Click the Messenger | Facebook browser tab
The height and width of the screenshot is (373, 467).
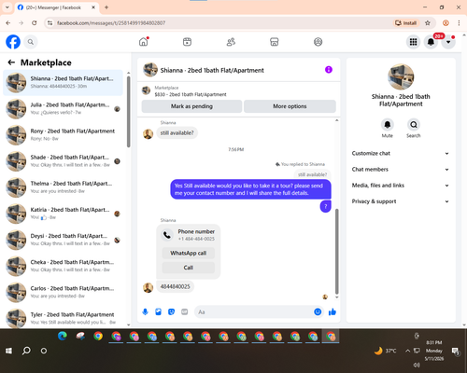pyautogui.click(x=56, y=7)
